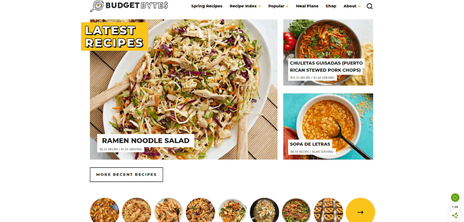Select the dark soup bowl circular thumbnail

264,211
